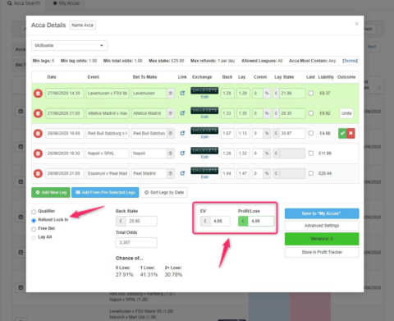
Task: Mark Red Bull Salzburg leg as won
Action: click(342, 133)
